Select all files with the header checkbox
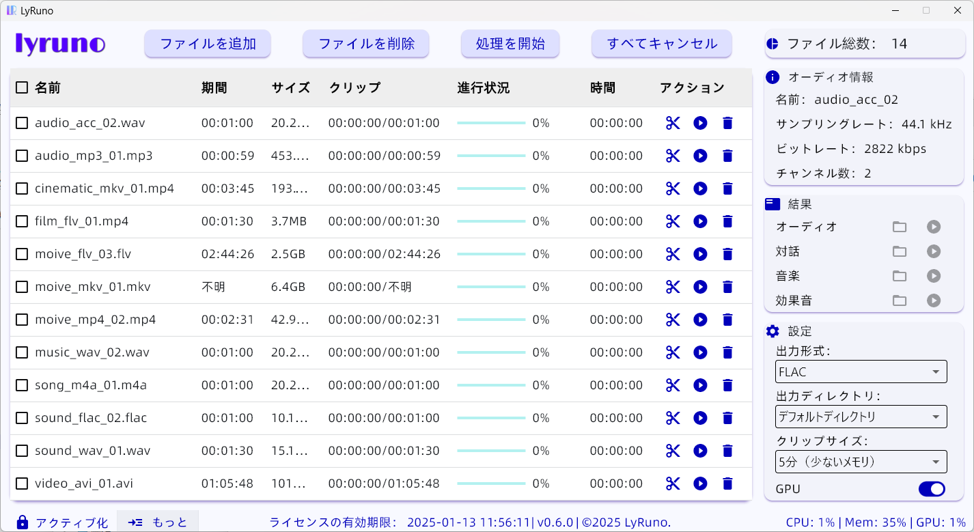Image resolution: width=974 pixels, height=532 pixels. pos(21,87)
